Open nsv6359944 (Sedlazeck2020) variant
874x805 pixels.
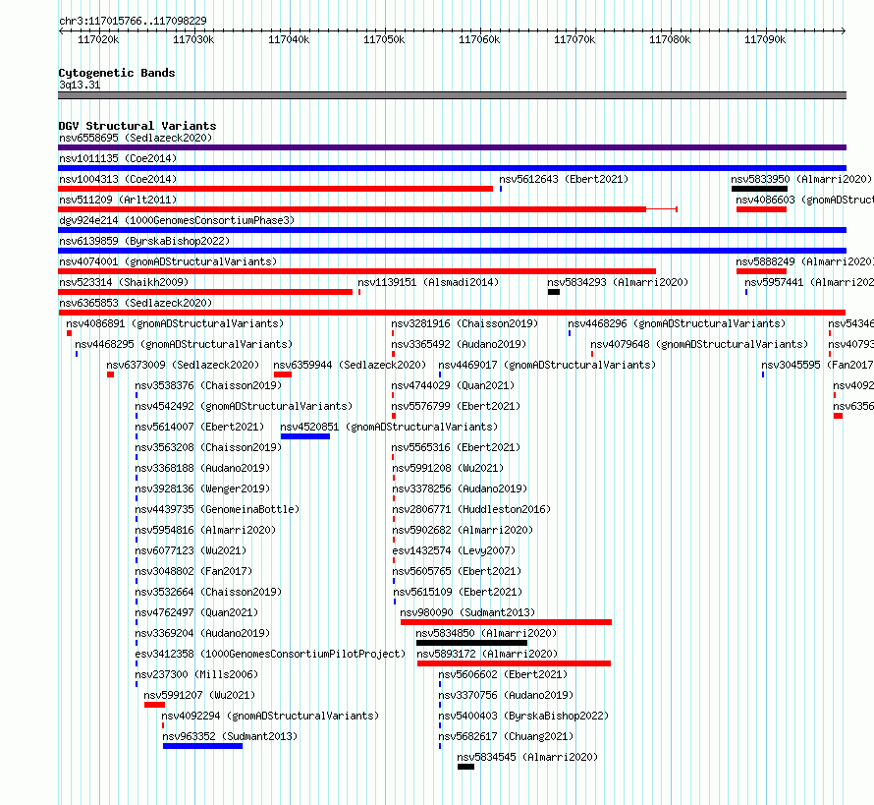(350, 365)
